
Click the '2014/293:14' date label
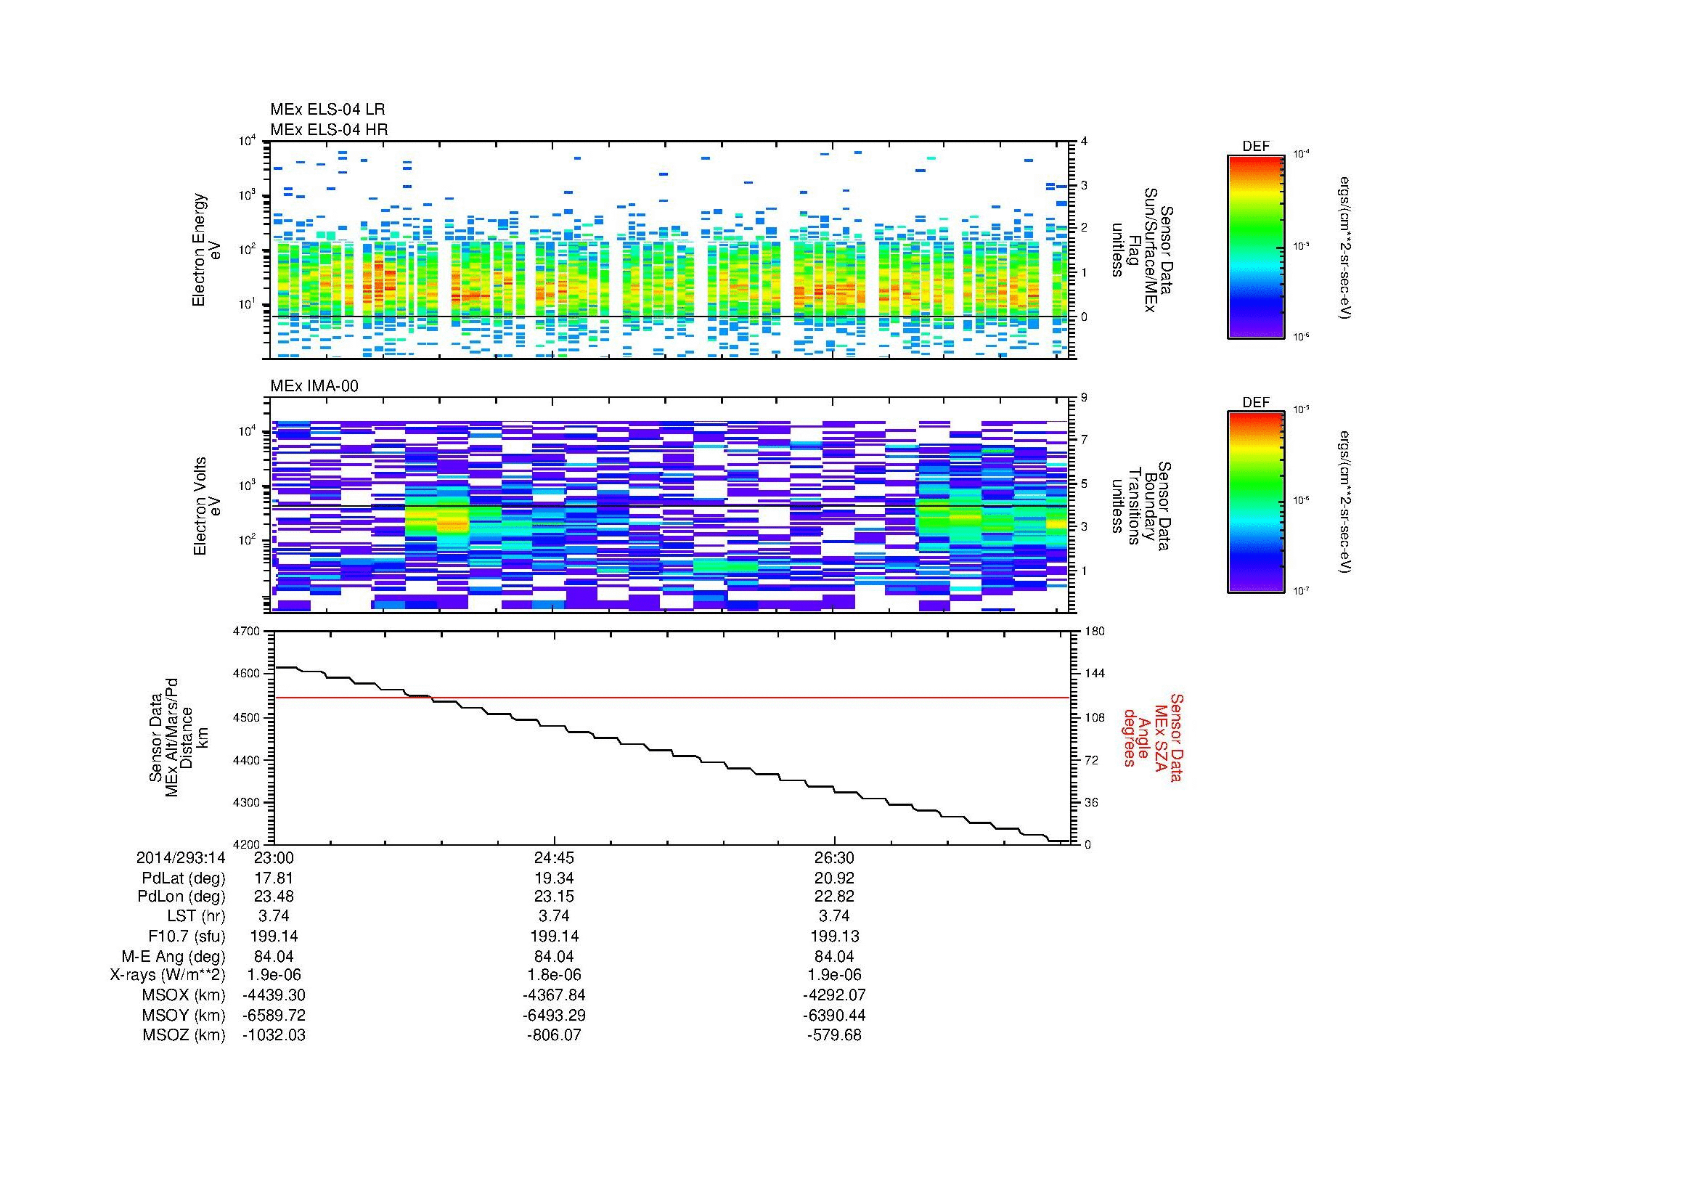pyautogui.click(x=181, y=857)
